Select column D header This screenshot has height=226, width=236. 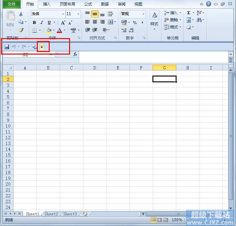[95, 68]
